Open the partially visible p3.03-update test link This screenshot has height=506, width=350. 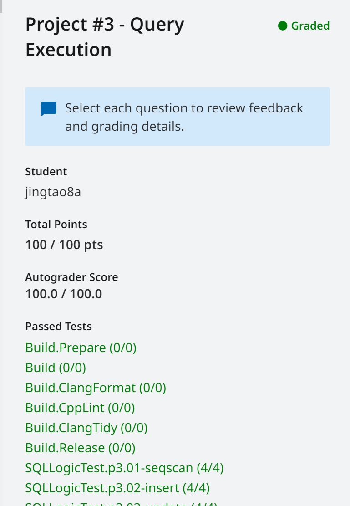pyautogui.click(x=122, y=503)
